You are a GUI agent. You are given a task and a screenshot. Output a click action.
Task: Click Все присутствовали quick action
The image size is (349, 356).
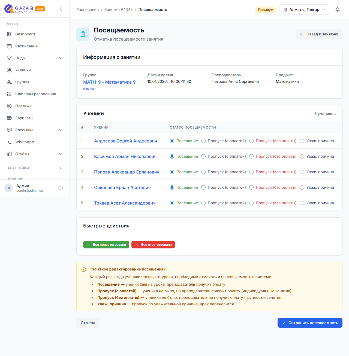coord(106,245)
